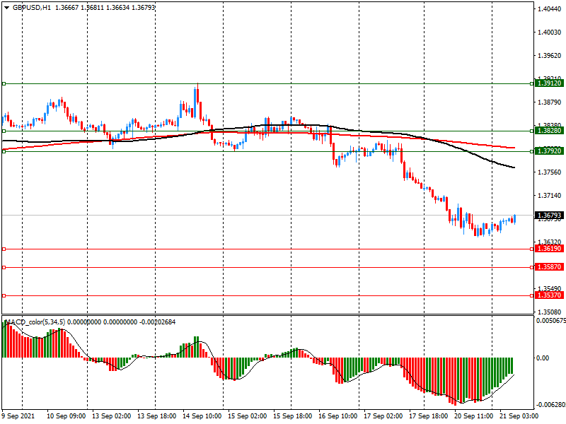Click the 1.38790 price scale value
This screenshot has width=566, height=424.
coord(550,102)
